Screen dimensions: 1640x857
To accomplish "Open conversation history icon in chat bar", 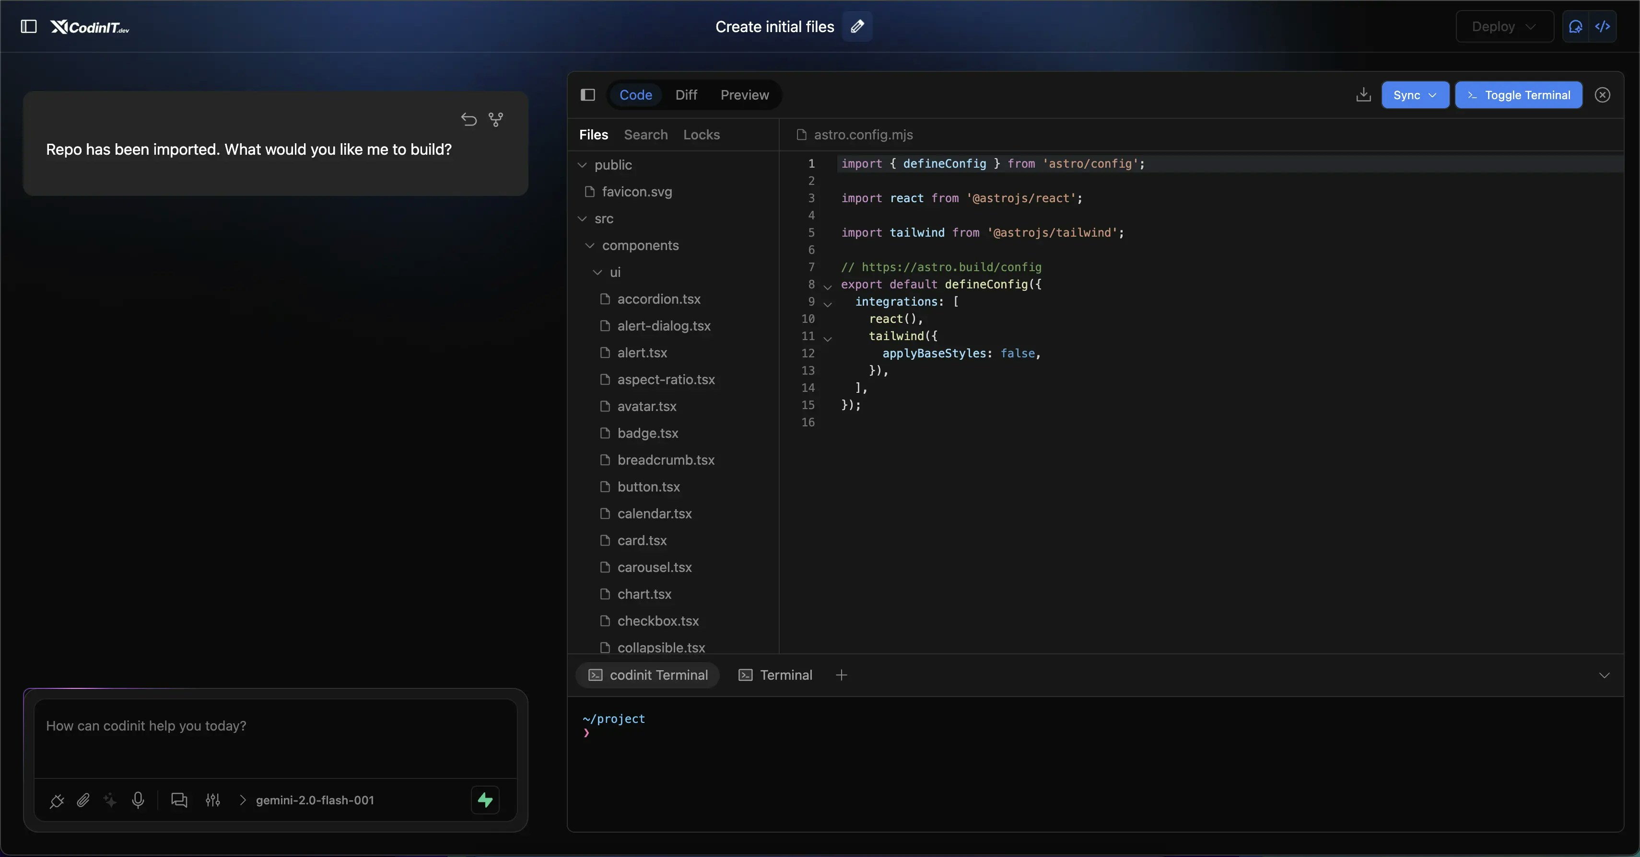I will coord(179,801).
